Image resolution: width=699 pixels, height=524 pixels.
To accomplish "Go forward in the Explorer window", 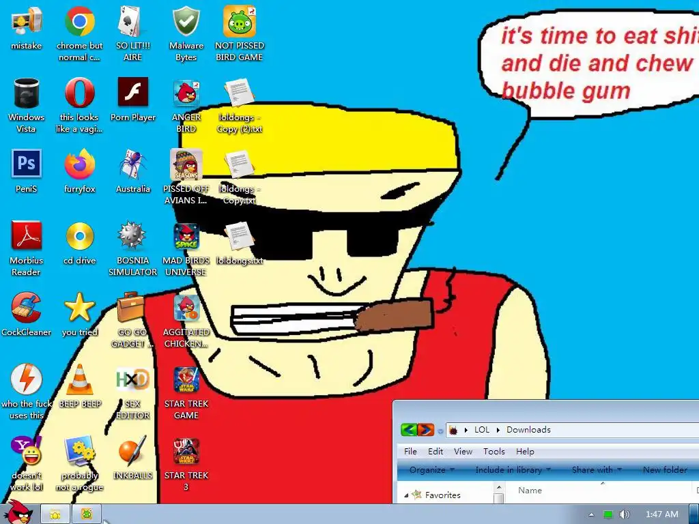I will click(x=426, y=430).
